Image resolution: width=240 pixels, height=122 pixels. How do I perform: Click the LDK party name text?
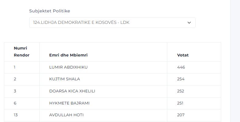click(81, 23)
